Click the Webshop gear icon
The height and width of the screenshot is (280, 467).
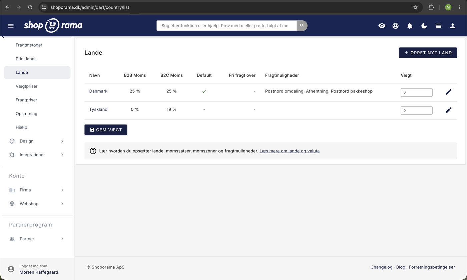coord(12,204)
